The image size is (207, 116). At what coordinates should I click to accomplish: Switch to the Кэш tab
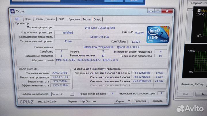[28, 19]
